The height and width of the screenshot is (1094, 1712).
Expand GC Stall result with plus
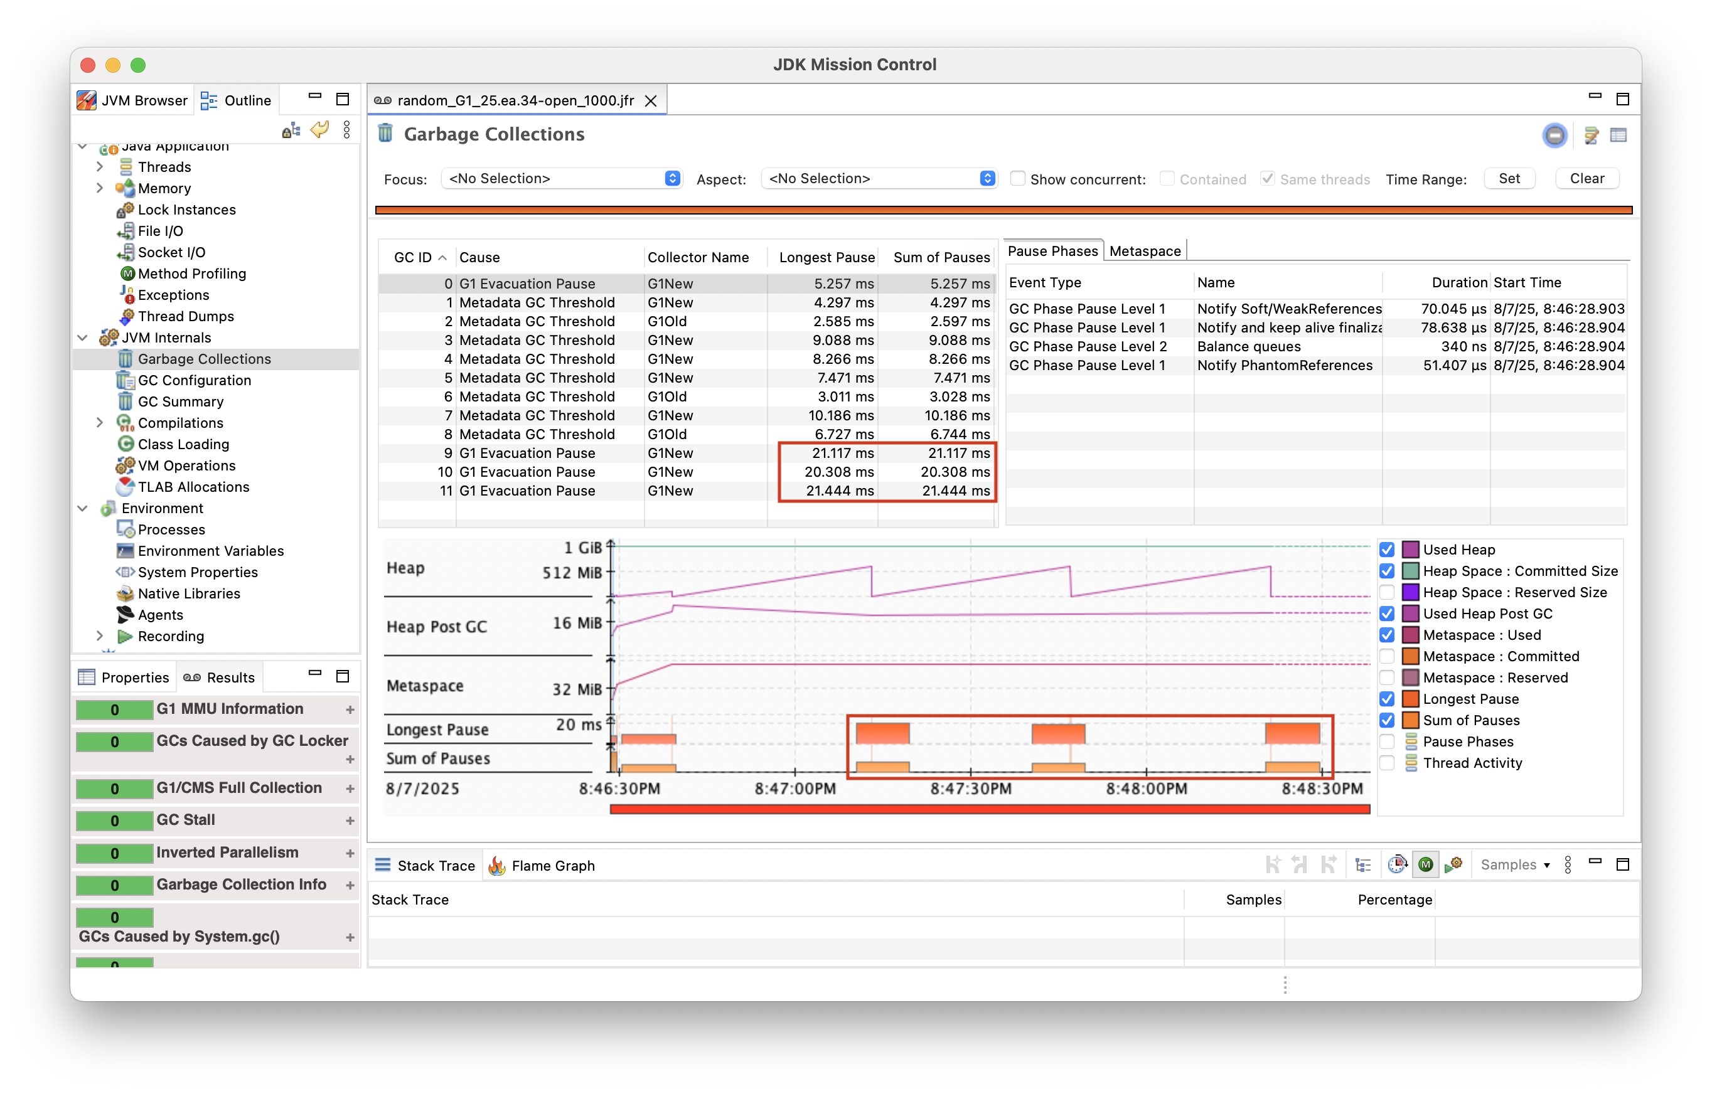[350, 820]
